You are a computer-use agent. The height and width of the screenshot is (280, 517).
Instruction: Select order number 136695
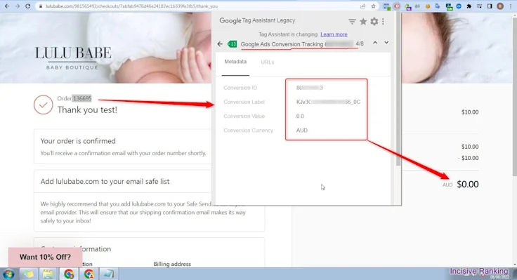[x=82, y=98]
